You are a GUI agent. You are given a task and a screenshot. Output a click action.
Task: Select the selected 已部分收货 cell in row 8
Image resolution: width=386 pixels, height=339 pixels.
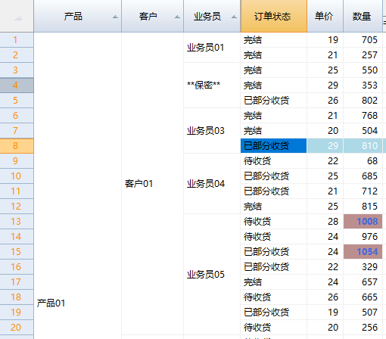tap(274, 146)
